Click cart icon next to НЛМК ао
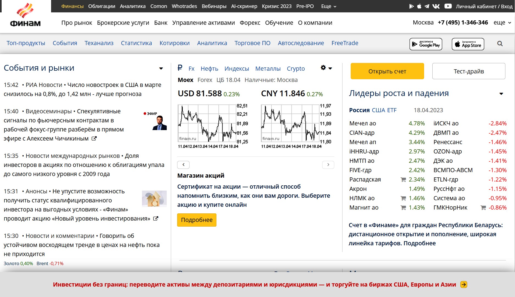The width and height of the screenshot is (515, 297). click(403, 198)
